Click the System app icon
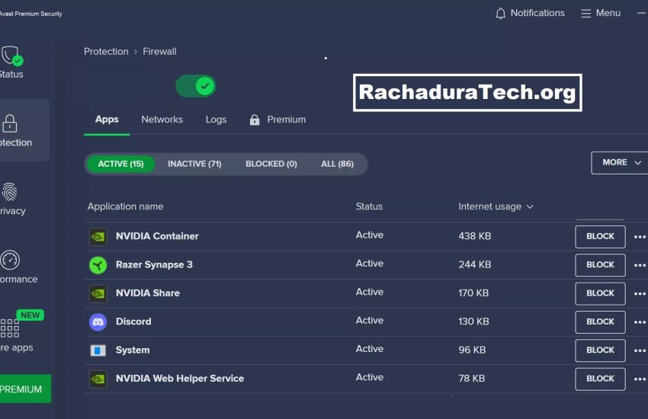Viewport: 648px width, 419px height. [98, 350]
